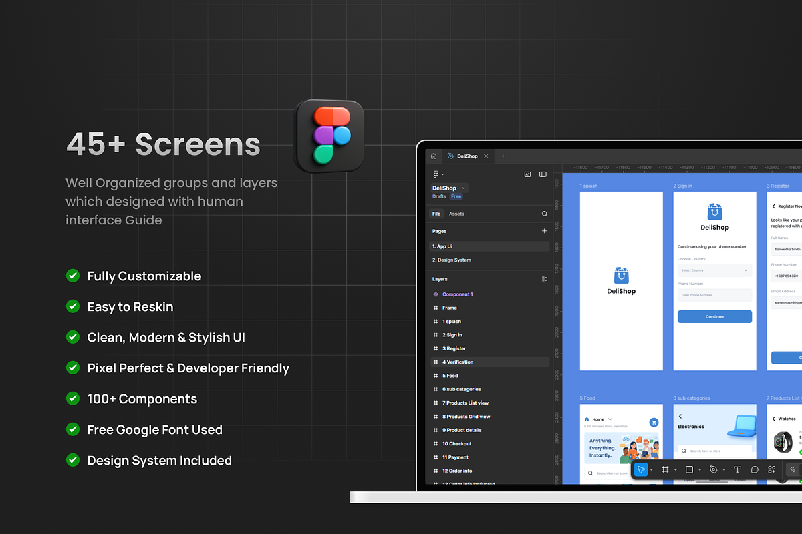Viewport: 802px width, 534px height.
Task: Click the cart icon in 5 Food frame
Action: pyautogui.click(x=654, y=423)
